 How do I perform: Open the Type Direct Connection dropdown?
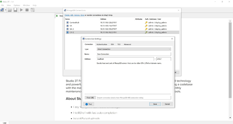134,49
